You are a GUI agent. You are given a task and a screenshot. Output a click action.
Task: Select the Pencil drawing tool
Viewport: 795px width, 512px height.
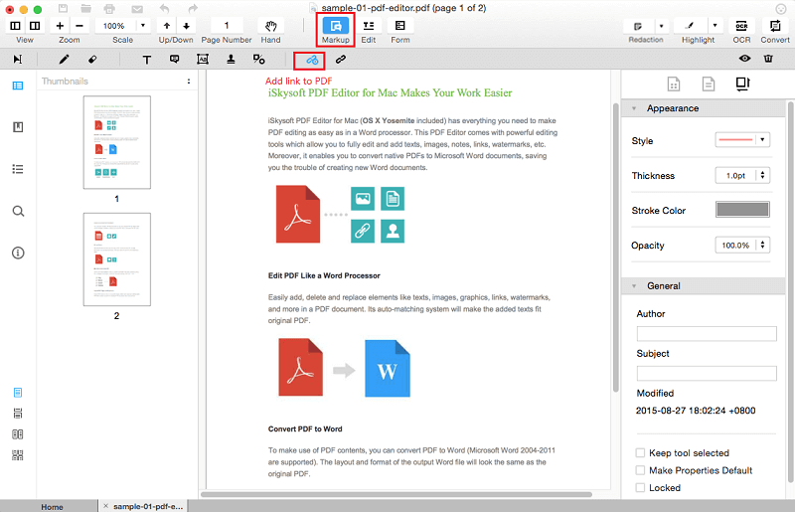point(64,60)
